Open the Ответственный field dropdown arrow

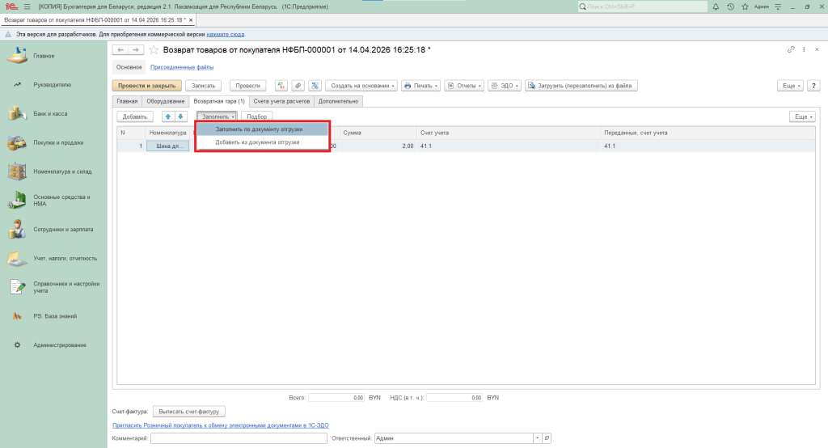(537, 438)
